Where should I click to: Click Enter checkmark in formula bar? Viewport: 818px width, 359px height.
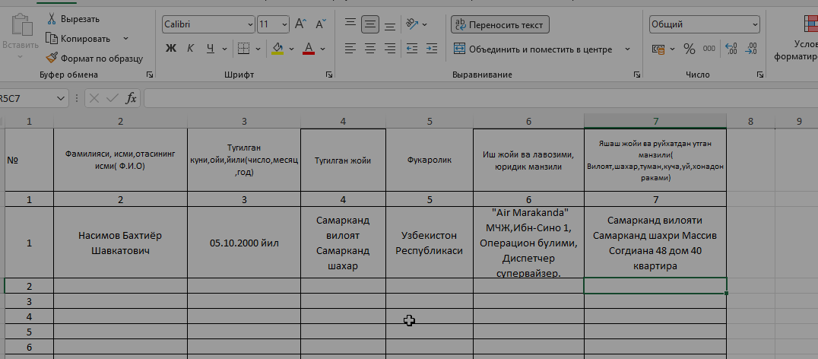(x=113, y=98)
